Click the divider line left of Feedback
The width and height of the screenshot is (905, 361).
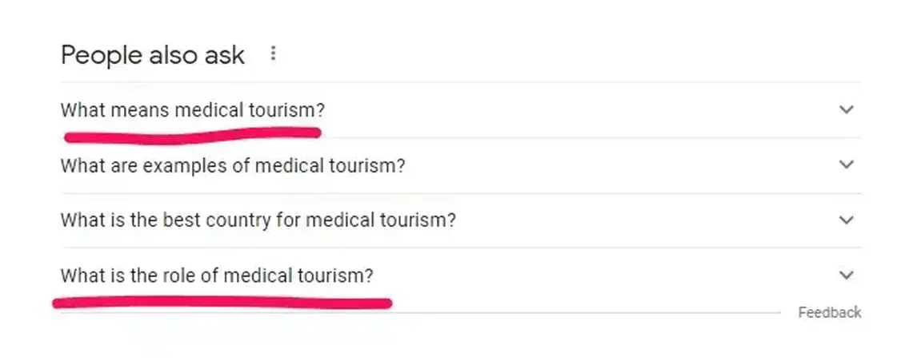coord(584,312)
